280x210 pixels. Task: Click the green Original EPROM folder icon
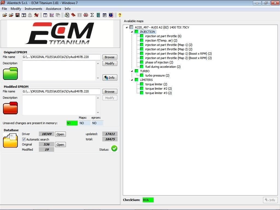tap(10, 73)
